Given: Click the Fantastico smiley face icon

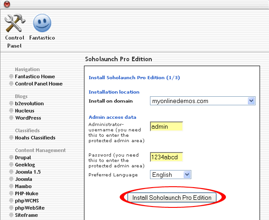Looking at the screenshot, I should coord(42,23).
